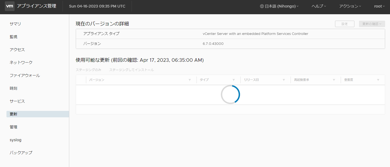Sort by タイプ column header
This screenshot has width=390, height=167.
point(204,80)
